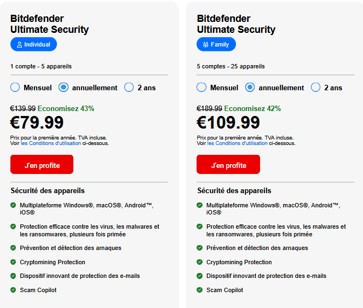Open Conditions d'utilisation link under €79.99
This screenshot has width=363, height=308.
click(51, 143)
